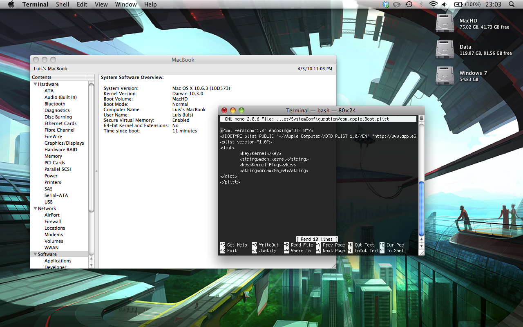Select the MacHD drive icon
The image size is (523, 327).
point(445,23)
